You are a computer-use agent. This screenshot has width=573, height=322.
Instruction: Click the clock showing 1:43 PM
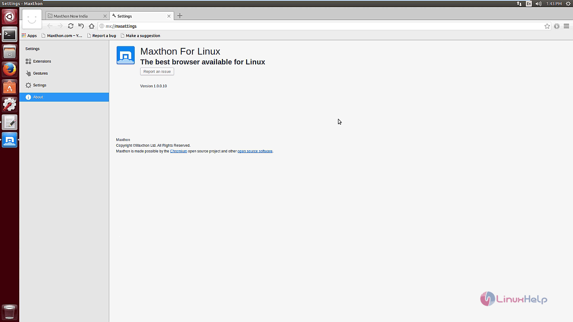554,4
